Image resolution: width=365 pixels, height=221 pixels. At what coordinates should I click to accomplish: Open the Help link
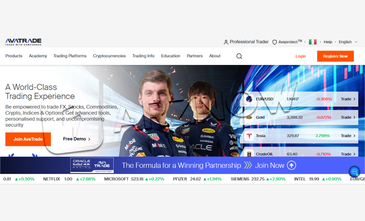point(328,42)
